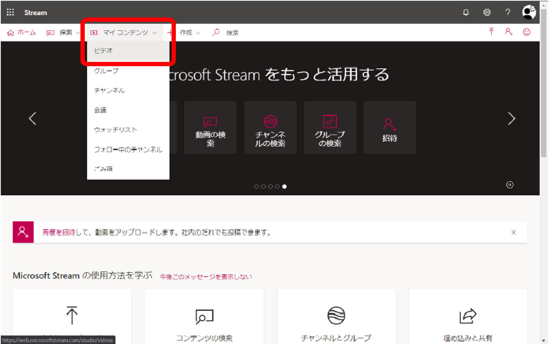Open the help question mark icon
The width and height of the screenshot is (549, 344).
coord(508,13)
